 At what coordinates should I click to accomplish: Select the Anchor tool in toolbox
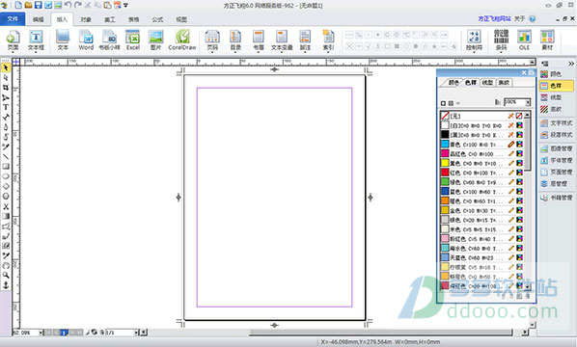click(6, 285)
